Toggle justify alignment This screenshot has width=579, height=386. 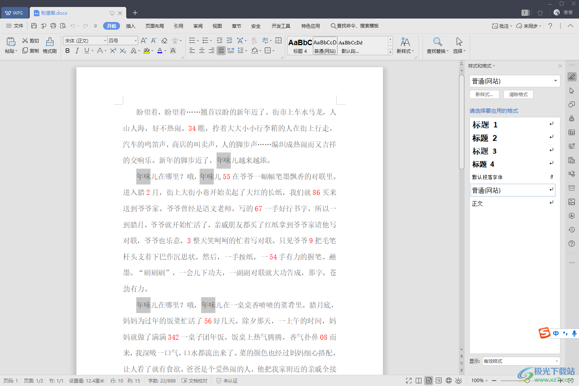221,51
